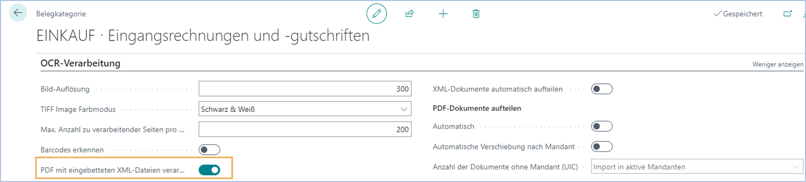Click the back arrow button

click(18, 13)
